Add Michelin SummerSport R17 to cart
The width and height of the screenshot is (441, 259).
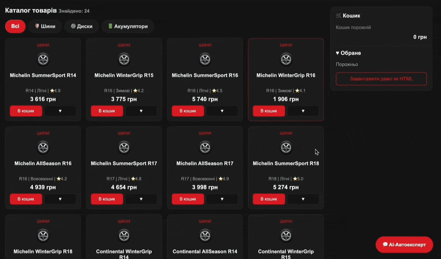tap(107, 199)
